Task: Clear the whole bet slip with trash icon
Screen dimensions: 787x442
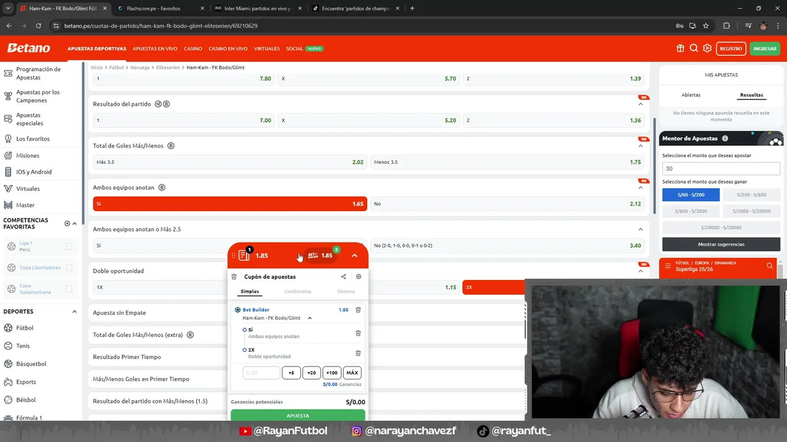Action: point(234,277)
